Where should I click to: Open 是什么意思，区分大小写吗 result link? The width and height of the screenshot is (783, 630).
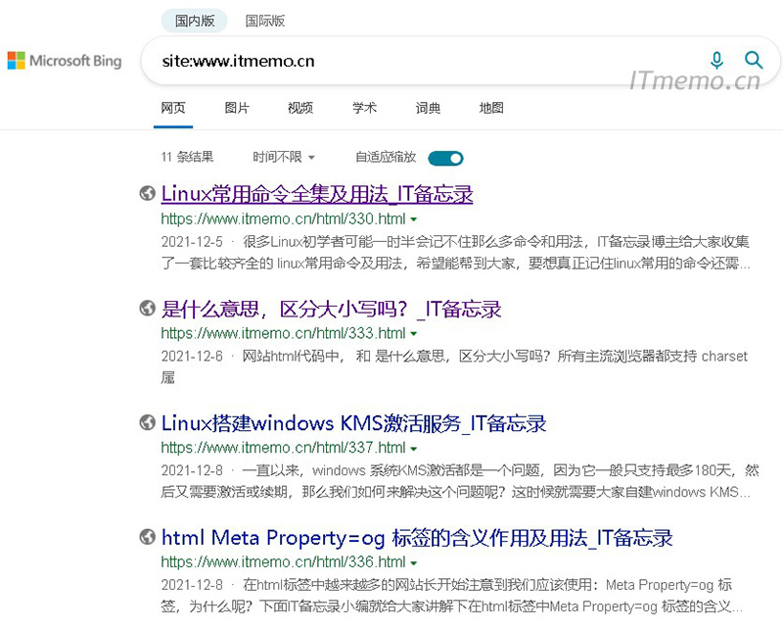point(331,309)
